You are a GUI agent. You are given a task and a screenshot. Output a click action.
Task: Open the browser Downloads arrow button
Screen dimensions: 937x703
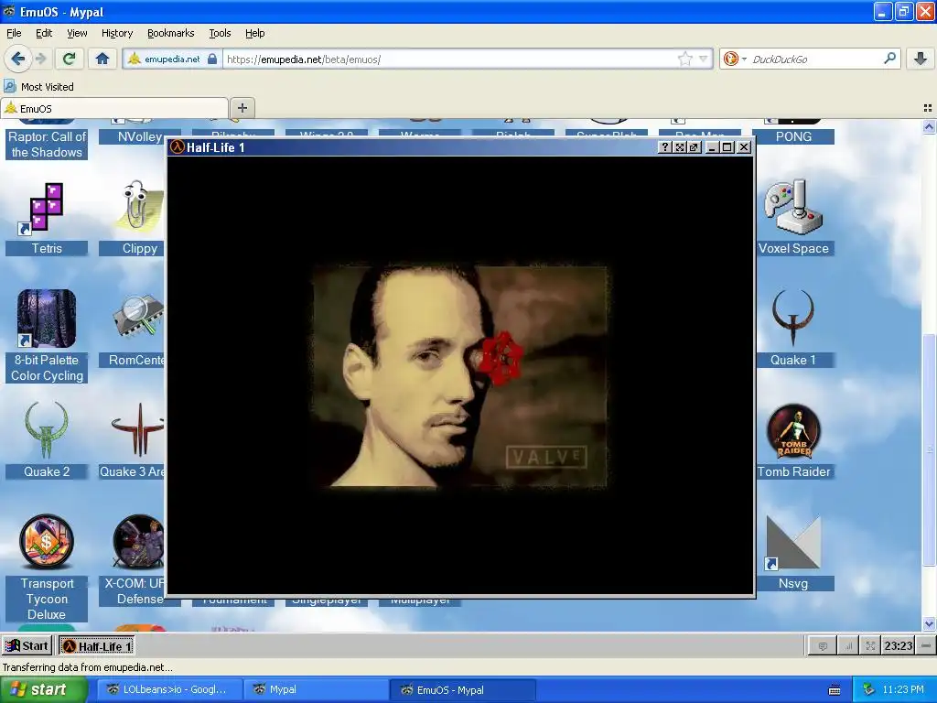coord(921,59)
